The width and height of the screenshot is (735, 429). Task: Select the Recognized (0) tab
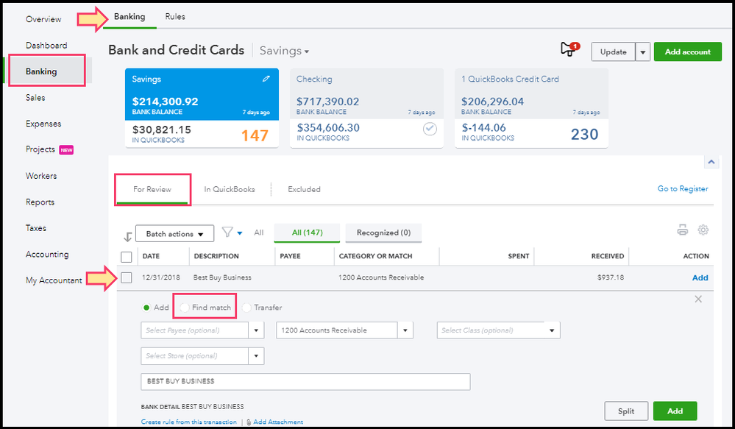(x=383, y=233)
